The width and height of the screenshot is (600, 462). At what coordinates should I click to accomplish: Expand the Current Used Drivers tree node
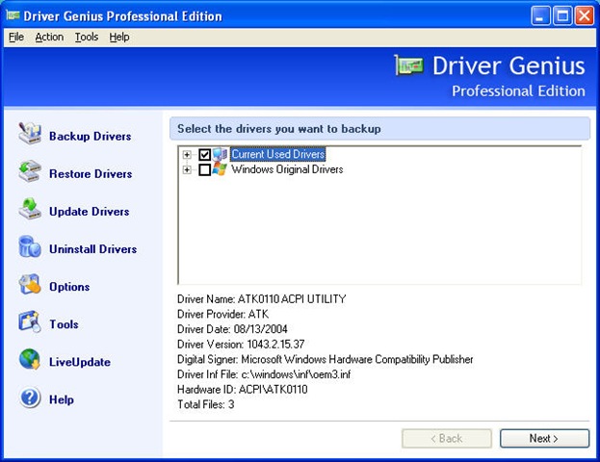click(187, 155)
